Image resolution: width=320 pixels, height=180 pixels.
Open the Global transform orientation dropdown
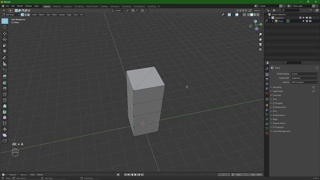click(x=118, y=10)
